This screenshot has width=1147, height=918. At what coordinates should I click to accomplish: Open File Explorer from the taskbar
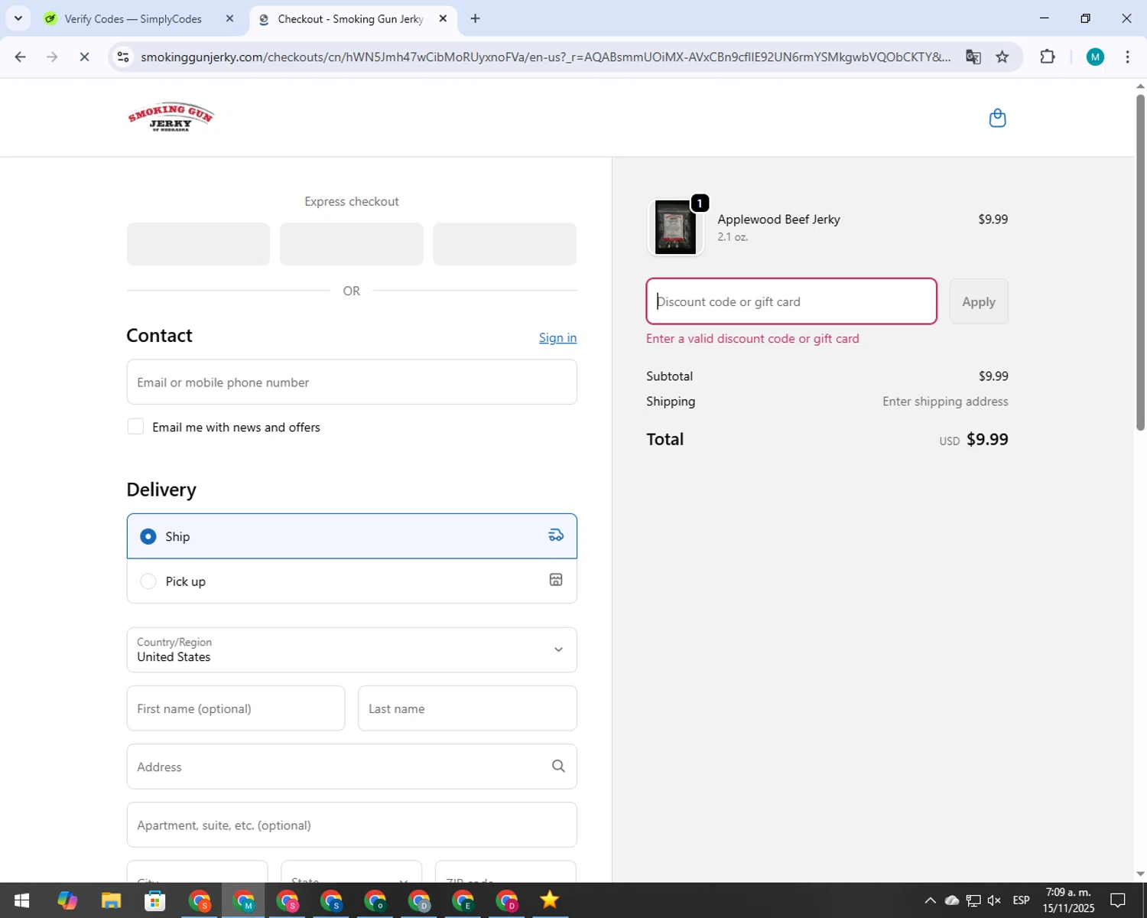[111, 900]
